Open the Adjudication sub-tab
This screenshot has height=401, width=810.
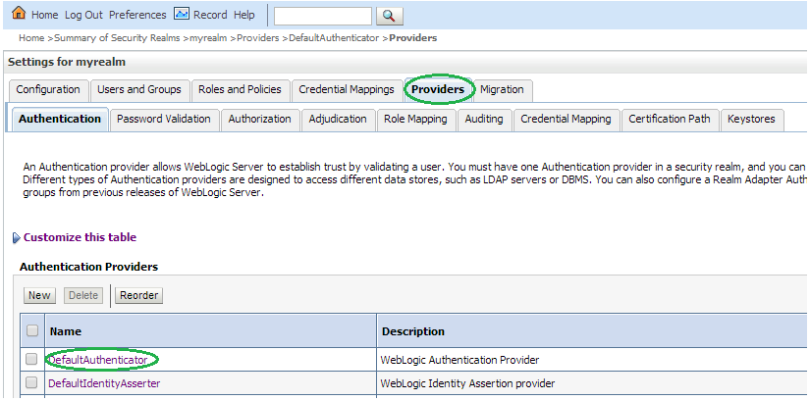coord(338,120)
